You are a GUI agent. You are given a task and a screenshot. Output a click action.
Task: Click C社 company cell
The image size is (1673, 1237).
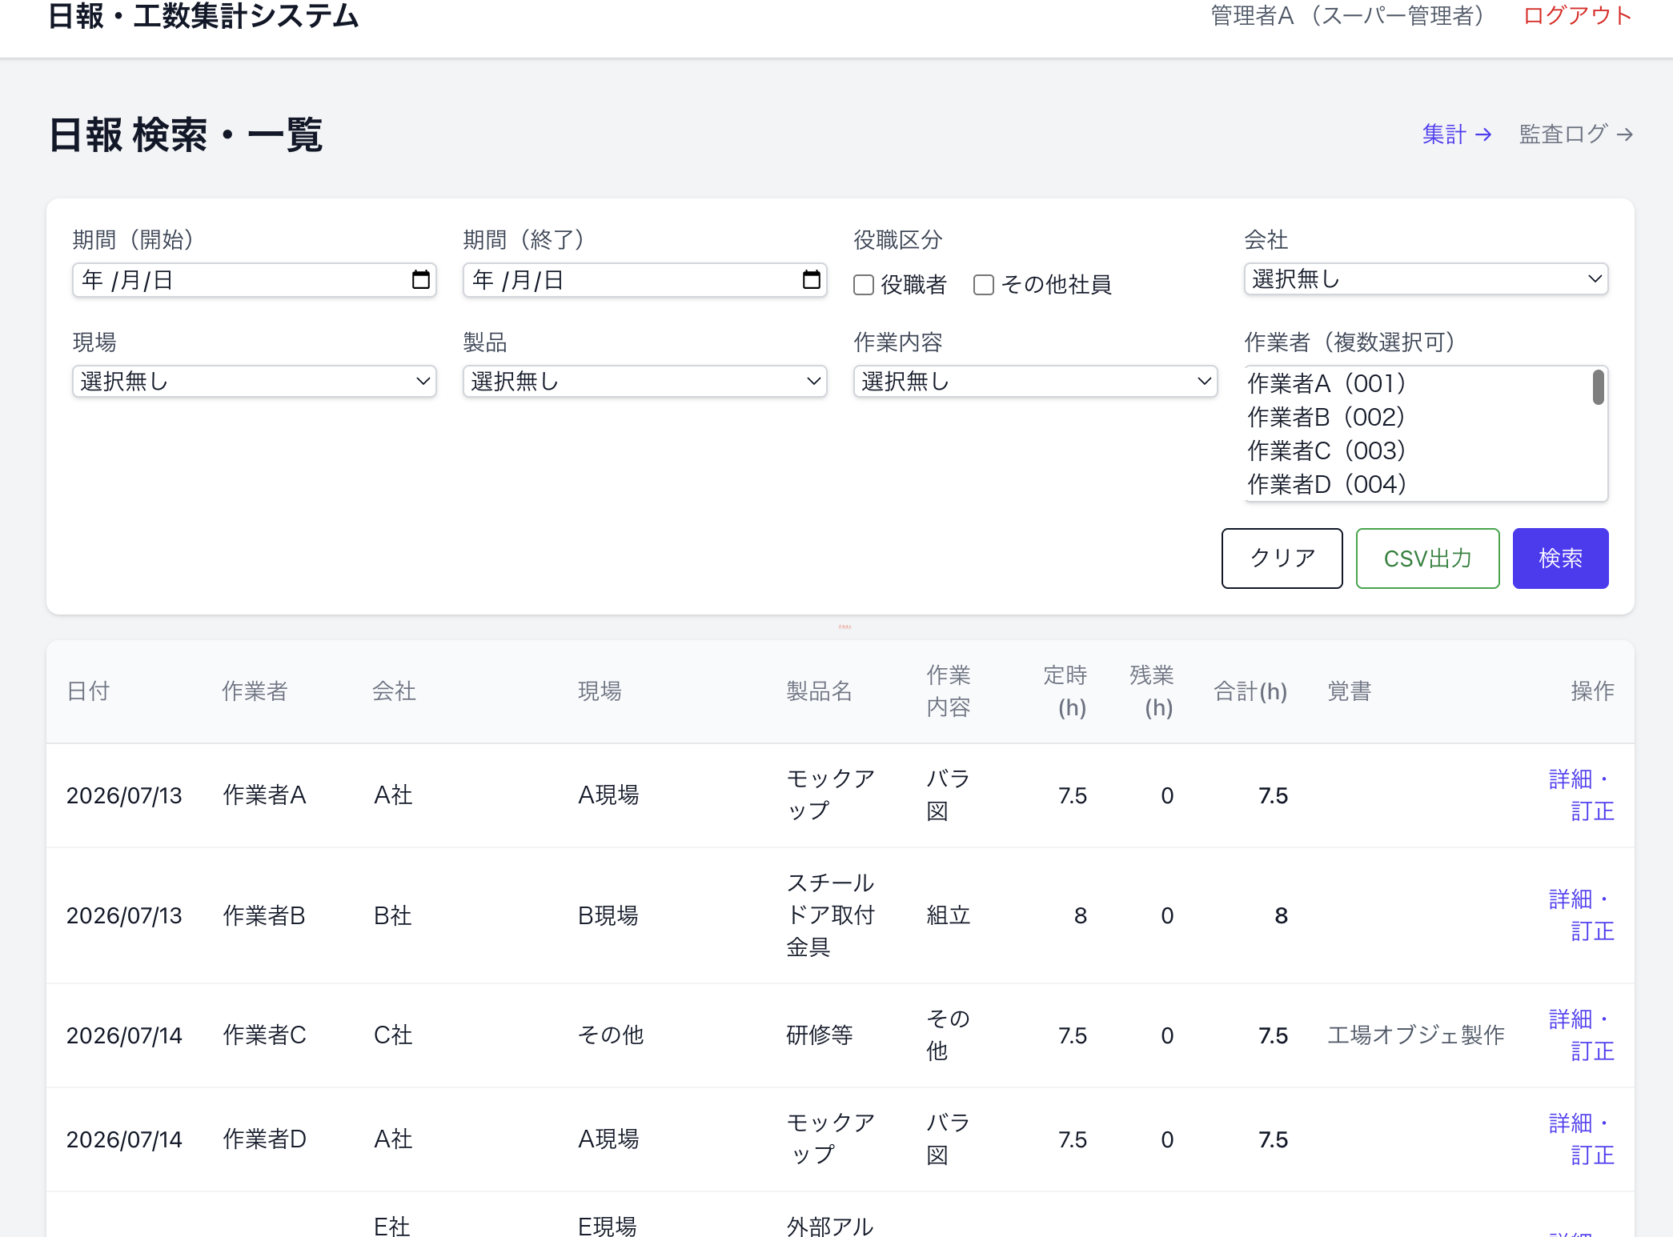(393, 1035)
